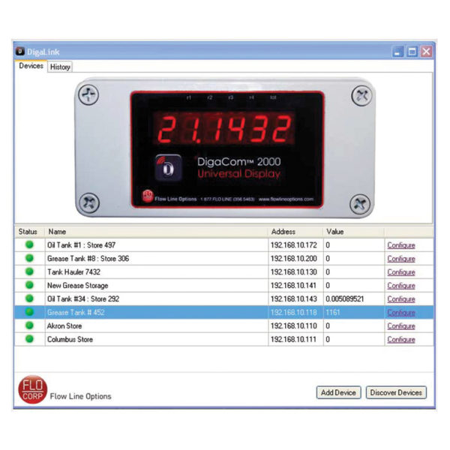The width and height of the screenshot is (450, 450).
Task: Open Configure link for Tank Hauler 7432
Action: tap(401, 272)
